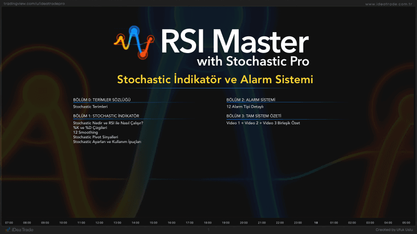
Task: Click the 'RSI Master' title text
Action: 235,42
